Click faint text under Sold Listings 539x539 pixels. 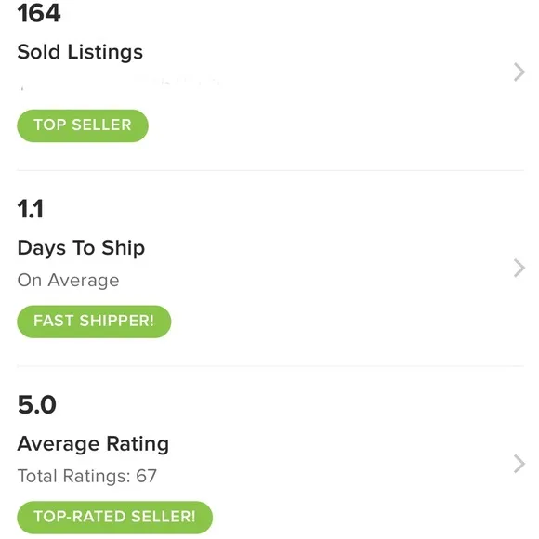[x=119, y=85]
